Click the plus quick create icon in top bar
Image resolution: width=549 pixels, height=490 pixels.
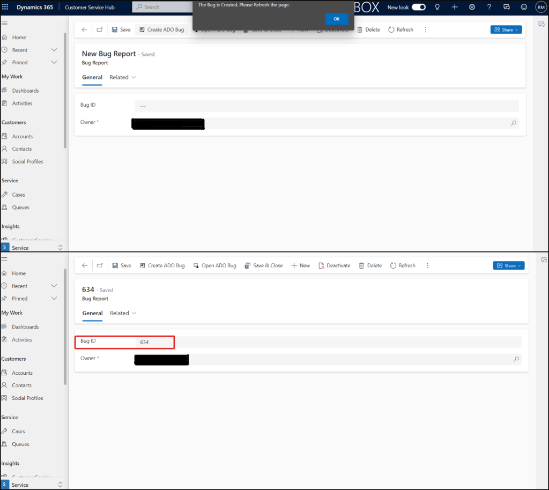pyautogui.click(x=455, y=8)
